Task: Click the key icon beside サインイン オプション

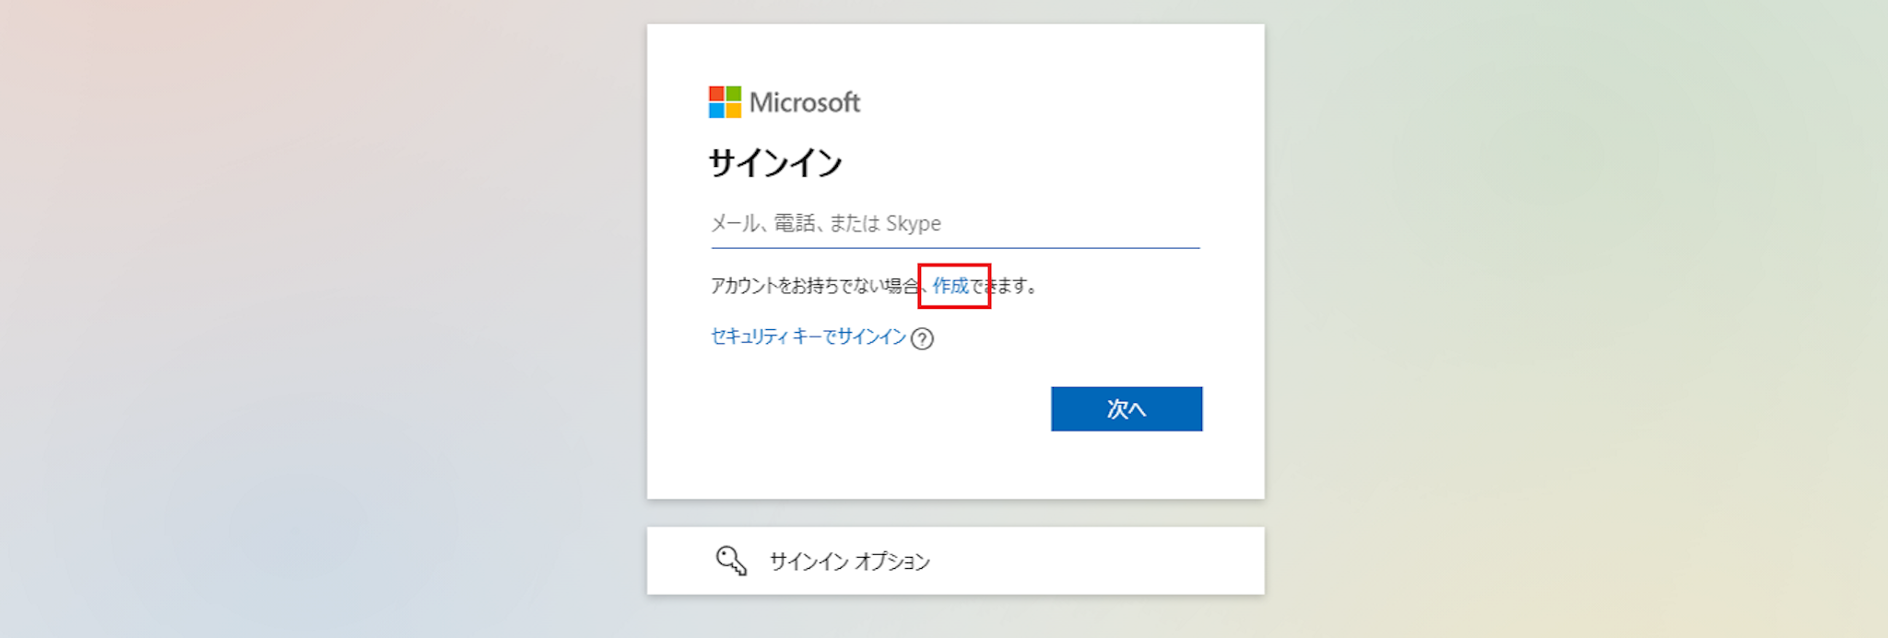Action: [x=731, y=561]
